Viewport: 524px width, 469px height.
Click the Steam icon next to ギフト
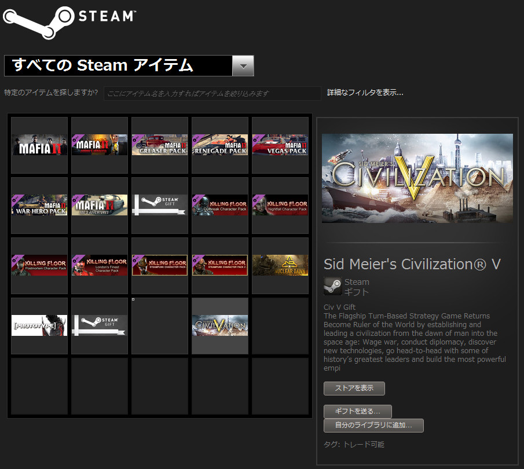click(x=332, y=286)
